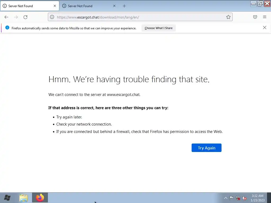Image resolution: width=271 pixels, height=203 pixels.
Task: Click the forward navigation arrow
Action: point(16,17)
